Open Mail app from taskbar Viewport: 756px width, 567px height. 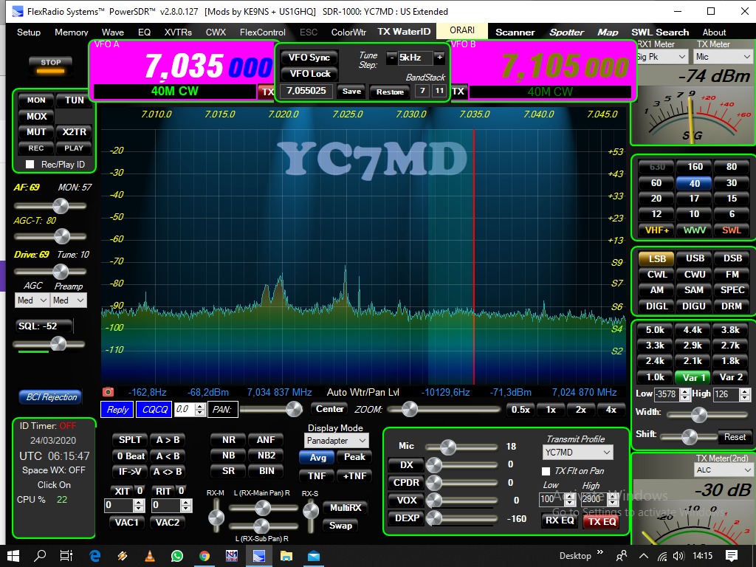(x=314, y=556)
